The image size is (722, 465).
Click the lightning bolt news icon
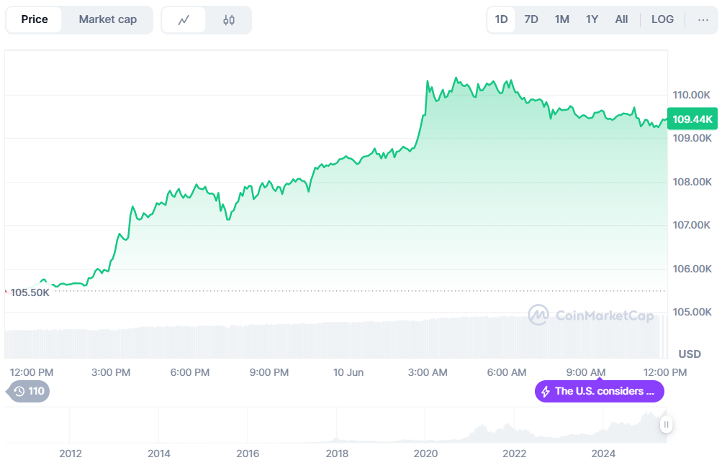point(546,392)
